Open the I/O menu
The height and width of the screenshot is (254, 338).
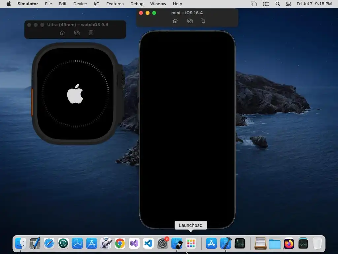pos(97,4)
